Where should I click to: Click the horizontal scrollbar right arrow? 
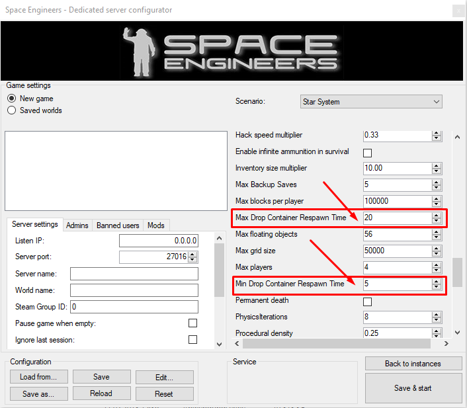click(445, 344)
